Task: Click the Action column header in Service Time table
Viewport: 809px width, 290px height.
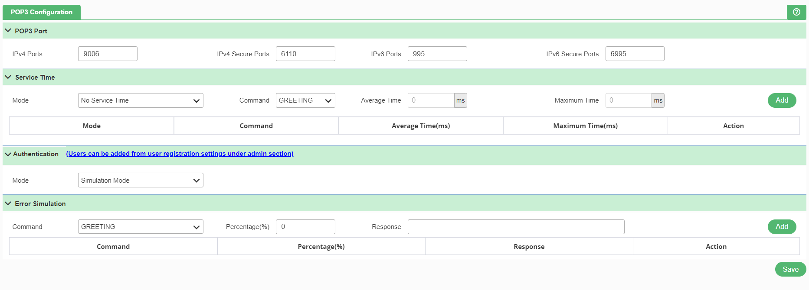Action: coord(734,126)
